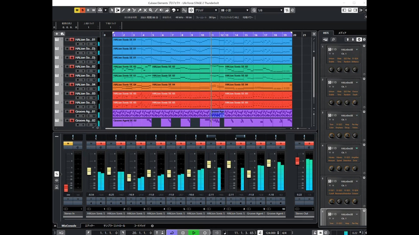Show the mixer Faders section icon
419x235 pixels.
pos(57,174)
